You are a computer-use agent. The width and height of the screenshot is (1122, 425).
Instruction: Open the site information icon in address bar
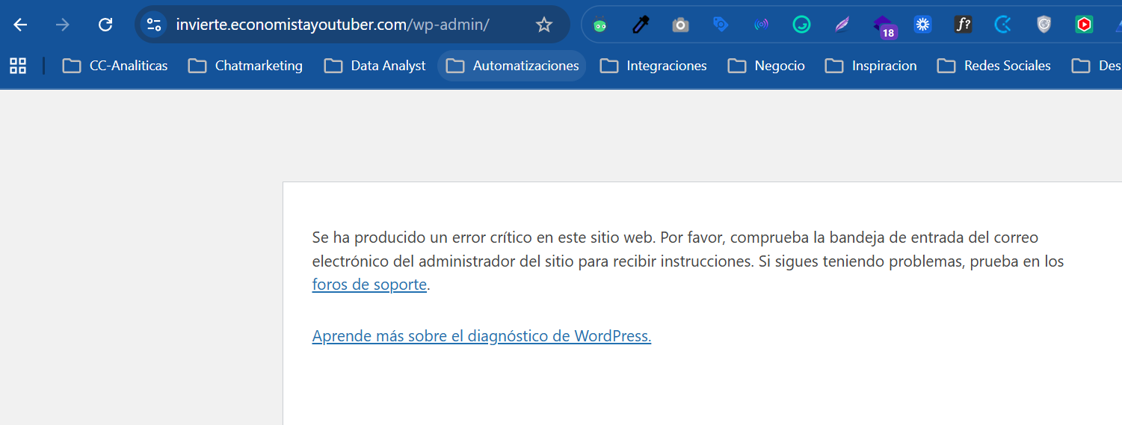[x=154, y=25]
